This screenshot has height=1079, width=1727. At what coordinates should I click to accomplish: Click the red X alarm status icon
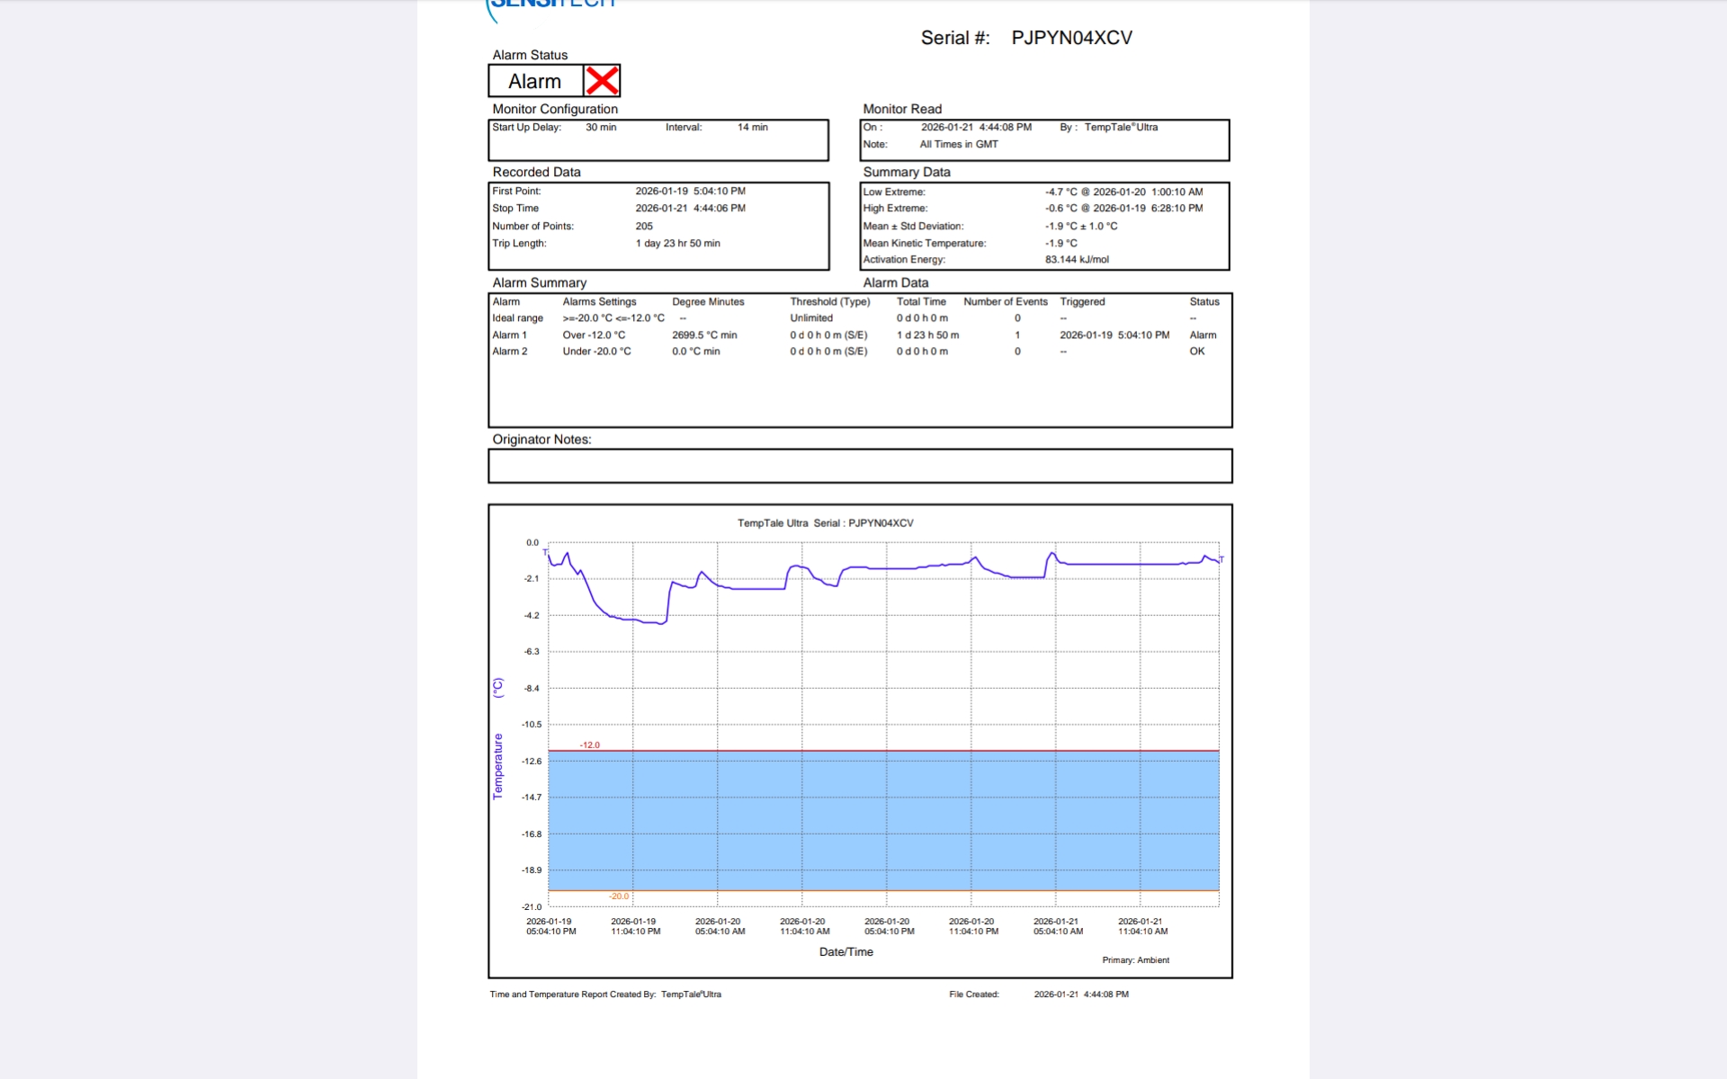tap(602, 81)
